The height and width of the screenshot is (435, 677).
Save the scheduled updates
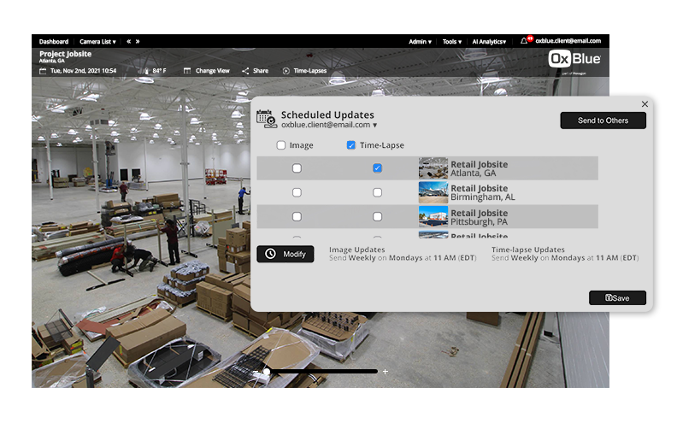617,298
